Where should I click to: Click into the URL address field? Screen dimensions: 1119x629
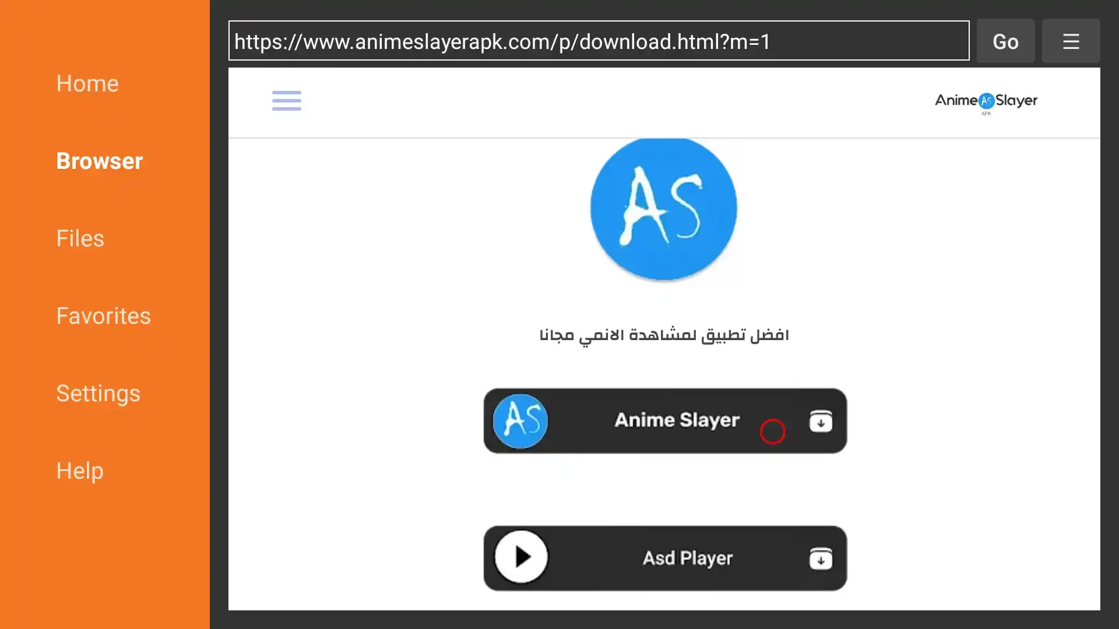point(599,41)
